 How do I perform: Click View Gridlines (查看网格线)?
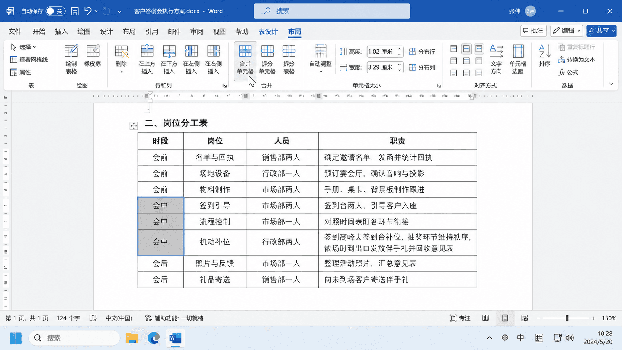(29, 60)
